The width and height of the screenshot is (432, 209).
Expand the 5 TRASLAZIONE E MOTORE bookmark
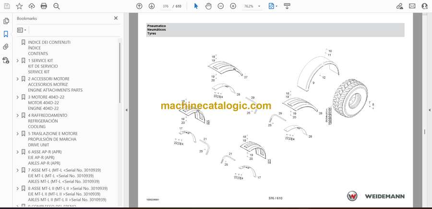(18, 134)
